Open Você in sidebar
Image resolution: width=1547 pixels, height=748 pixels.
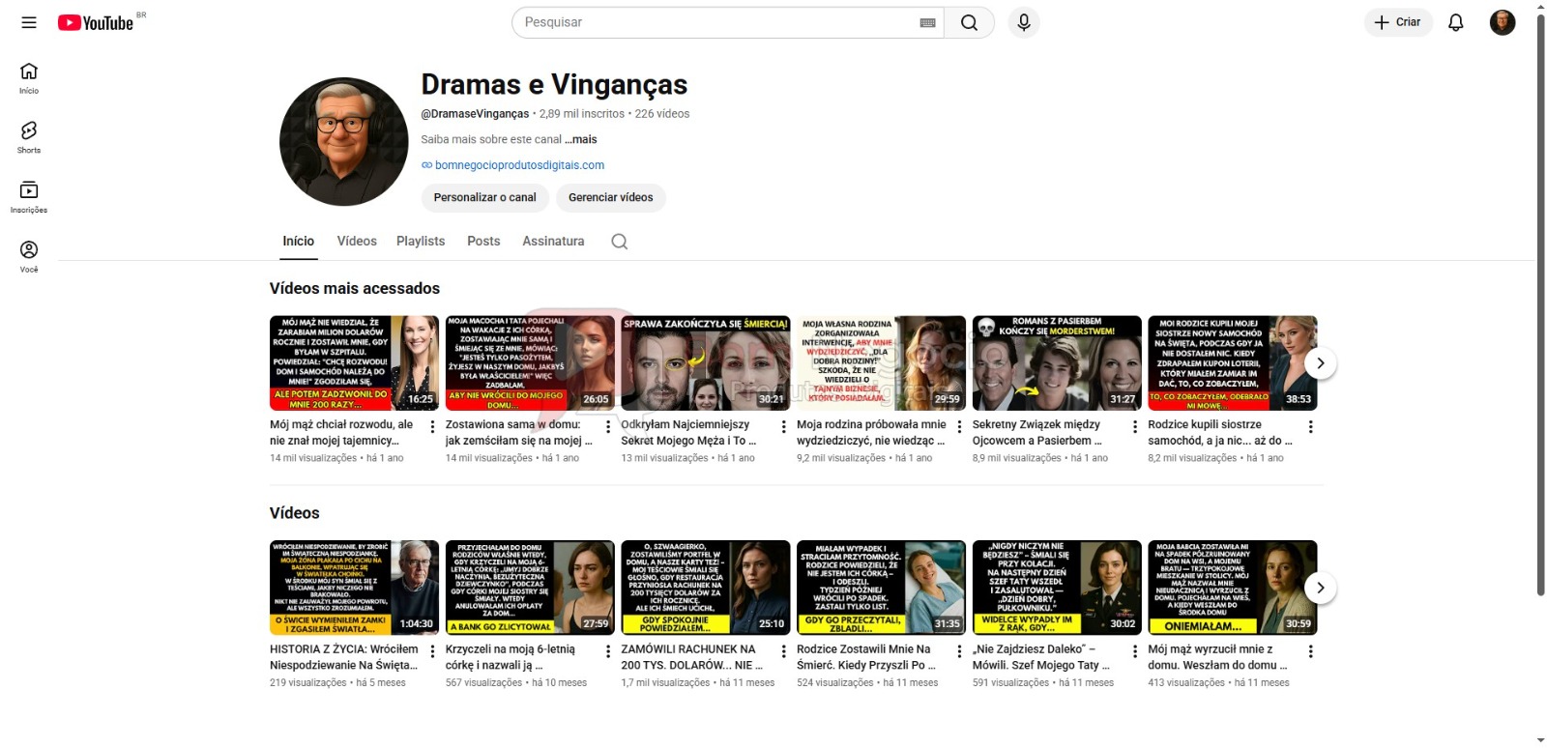point(29,257)
